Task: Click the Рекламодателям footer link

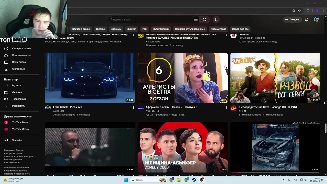Action: (x=13, y=159)
